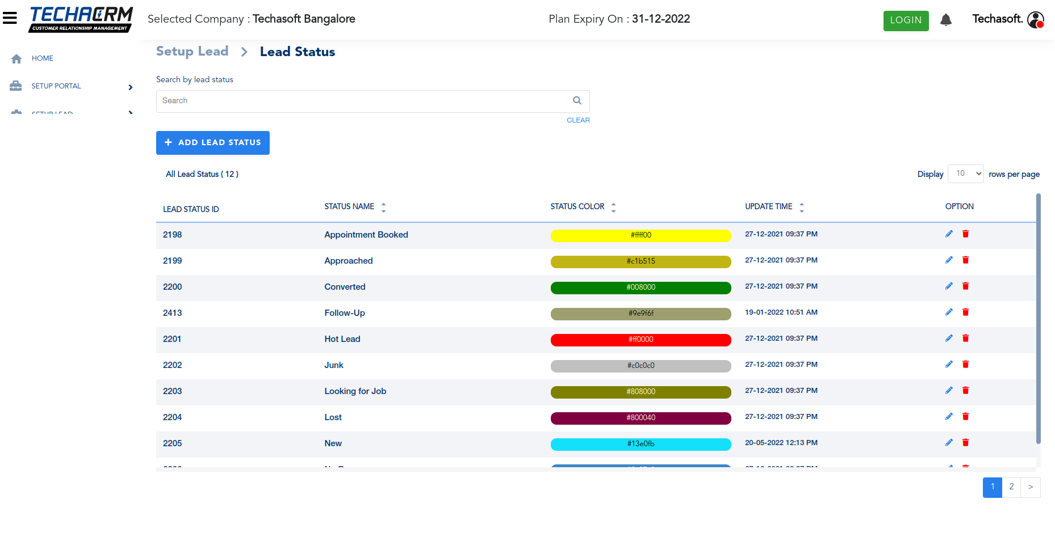Click the search magnifier icon
The image size is (1055, 550).
pos(577,100)
